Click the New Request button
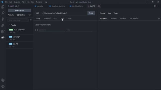The image size is (161, 90). point(20,10)
